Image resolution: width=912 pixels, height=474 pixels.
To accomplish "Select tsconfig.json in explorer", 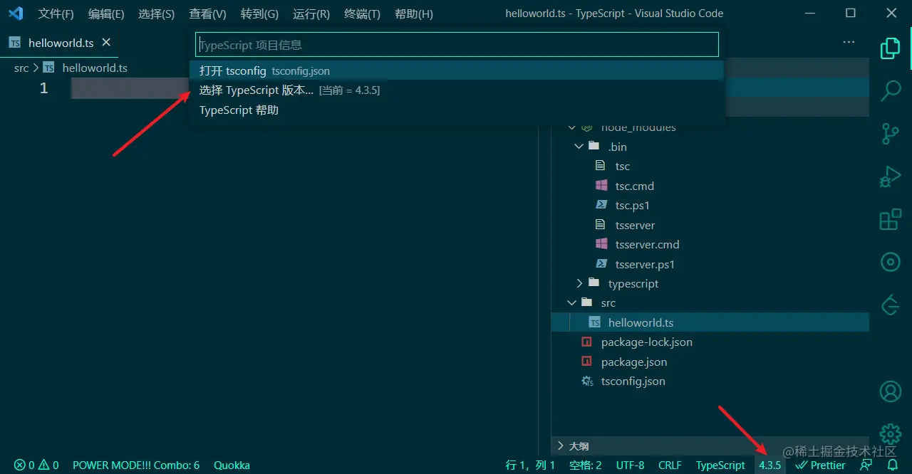I will point(710,381).
